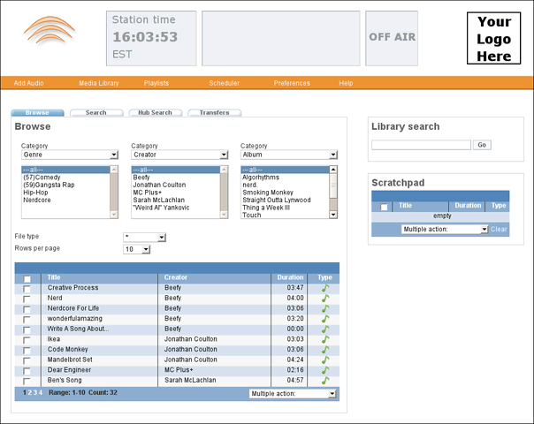Image resolution: width=534 pixels, height=424 pixels.
Task: Click Album list scroll down arrow
Action: 333,215
